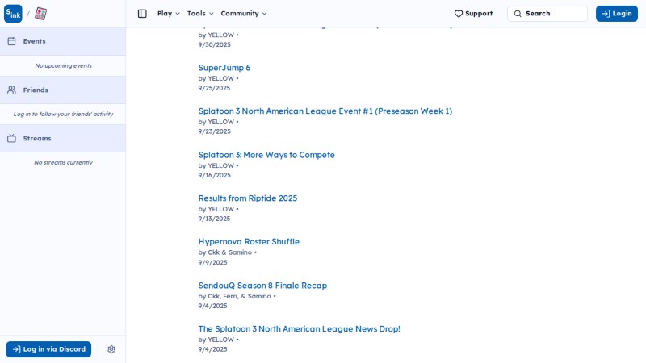Click 'by Ckk & Samino' author line
Image resolution: width=646 pixels, height=363 pixels.
coord(225,252)
